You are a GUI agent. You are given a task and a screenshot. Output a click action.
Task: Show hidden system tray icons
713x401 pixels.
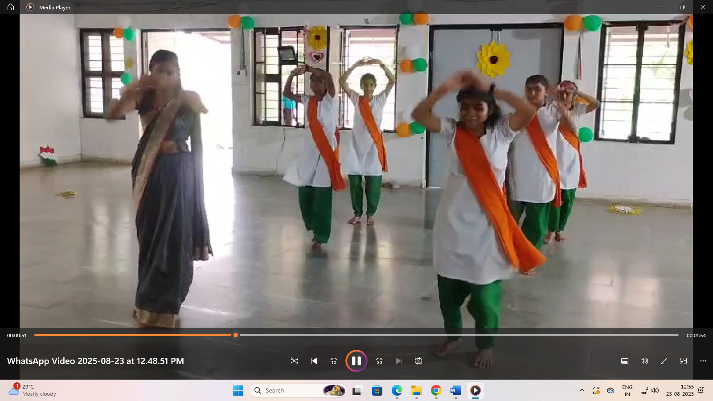pyautogui.click(x=582, y=390)
